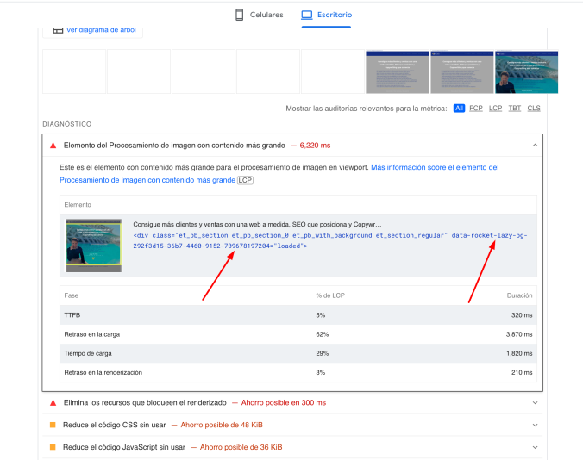Click the treemap icon beside Ver diagrama
583x460 pixels.
58,29
